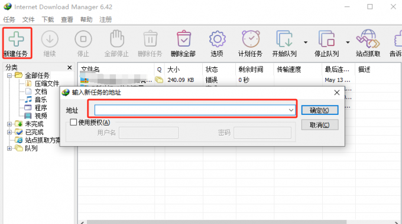Open dropdown arrow next to 停止队列
402x224 pixels.
point(348,42)
